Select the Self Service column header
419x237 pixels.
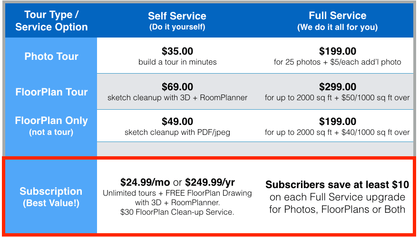(x=177, y=21)
